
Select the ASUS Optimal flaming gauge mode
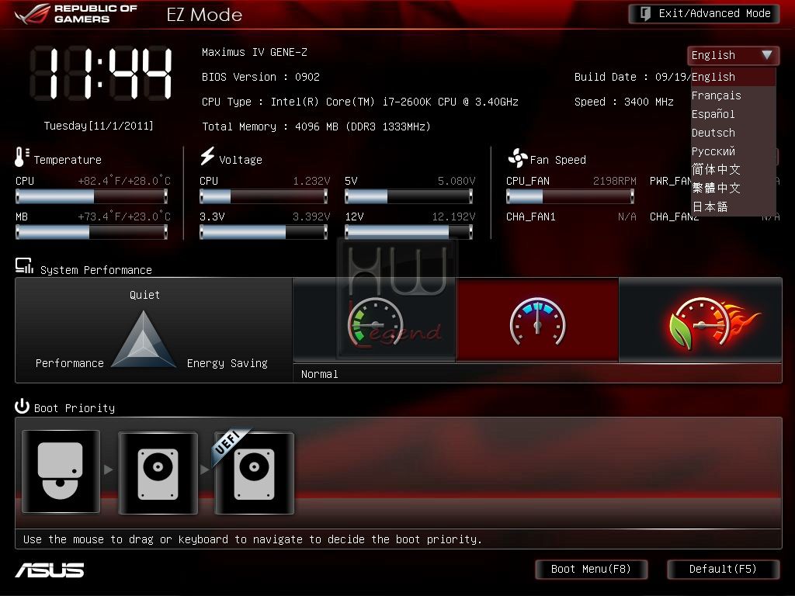701,321
